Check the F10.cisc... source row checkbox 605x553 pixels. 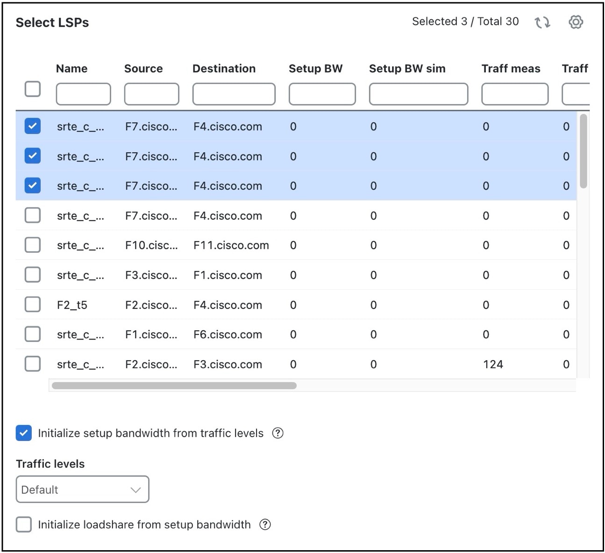pyautogui.click(x=33, y=245)
